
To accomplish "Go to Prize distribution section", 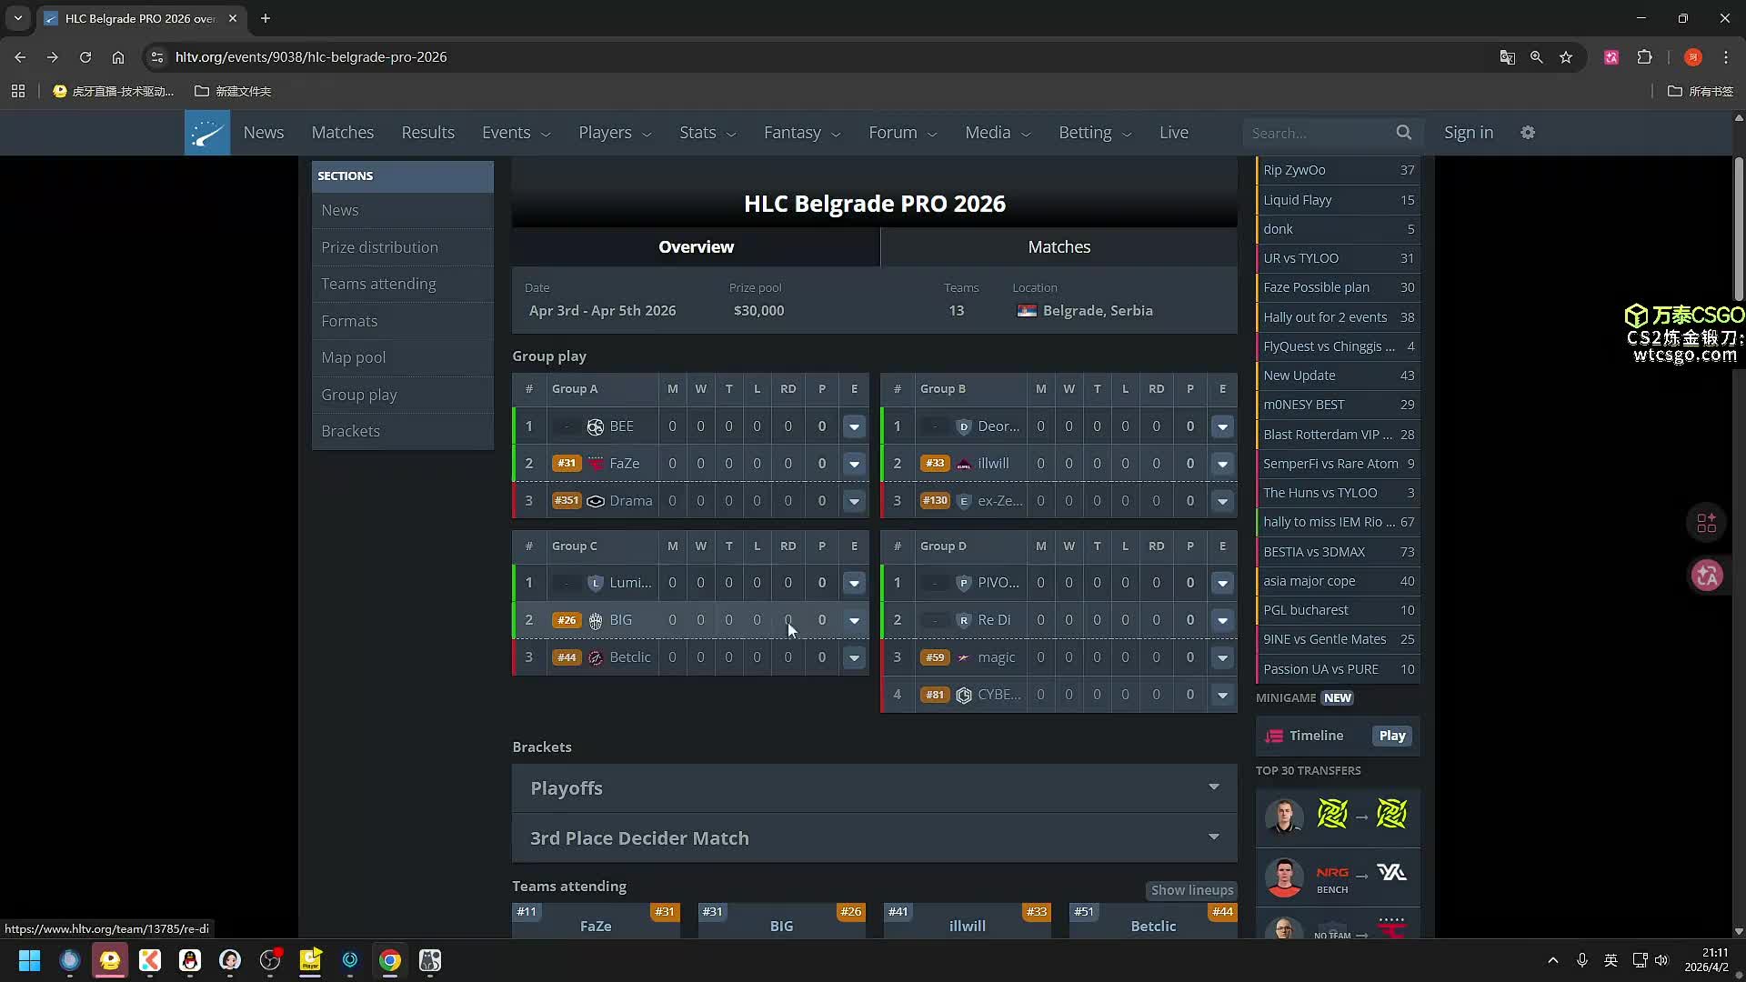I will tap(379, 247).
